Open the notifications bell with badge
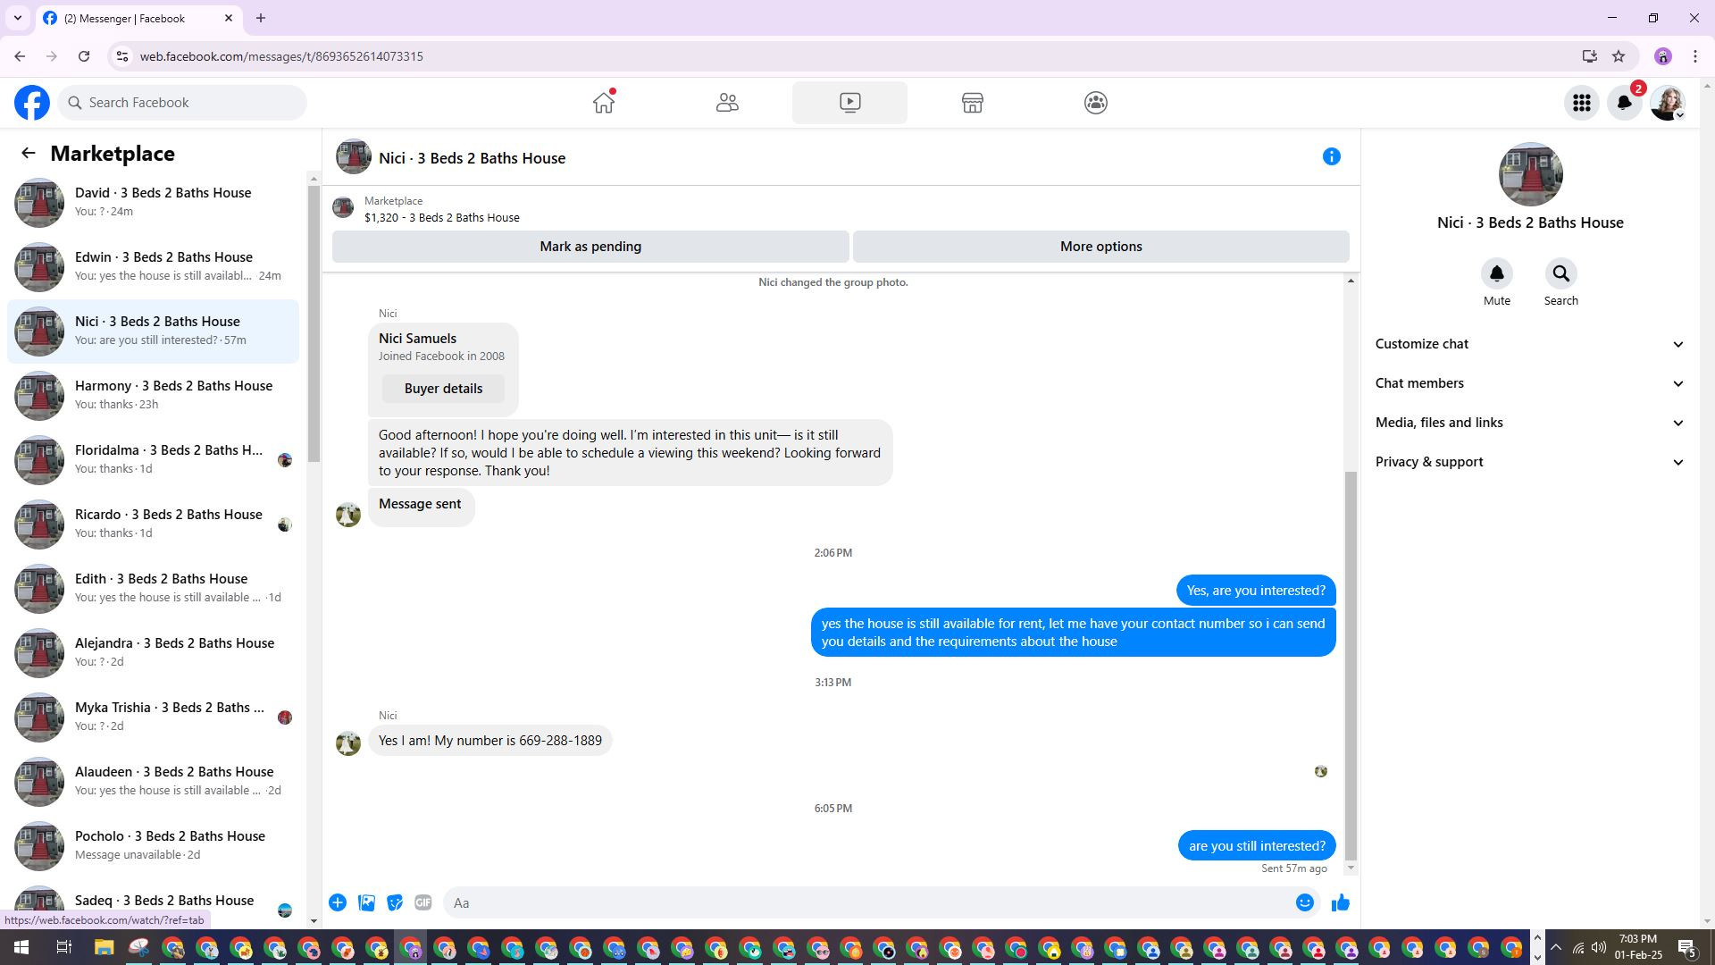The width and height of the screenshot is (1715, 965). click(x=1625, y=103)
